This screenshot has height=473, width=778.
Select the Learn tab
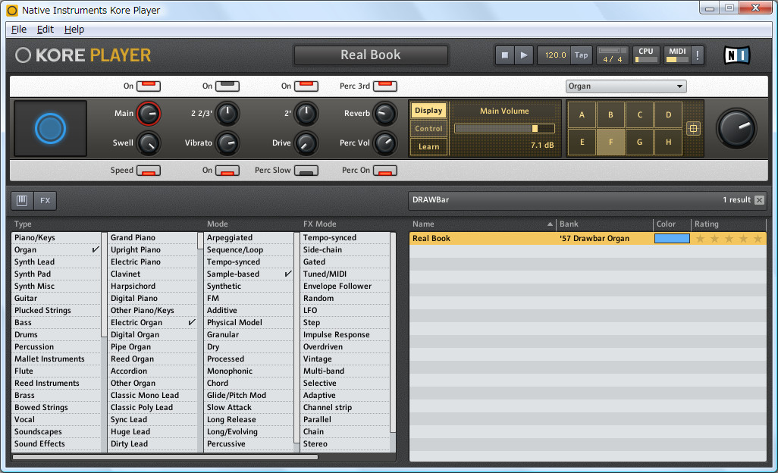click(428, 147)
